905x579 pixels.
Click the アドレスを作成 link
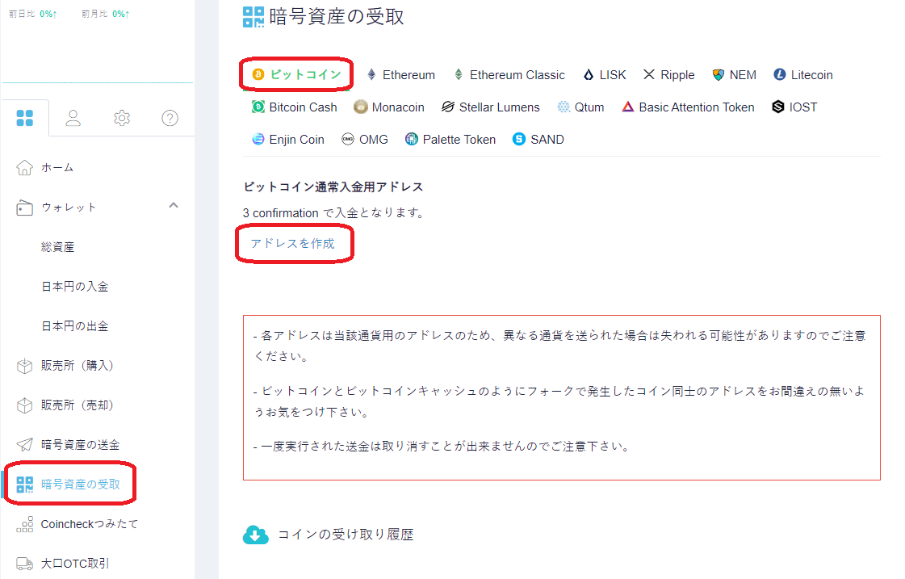click(292, 244)
